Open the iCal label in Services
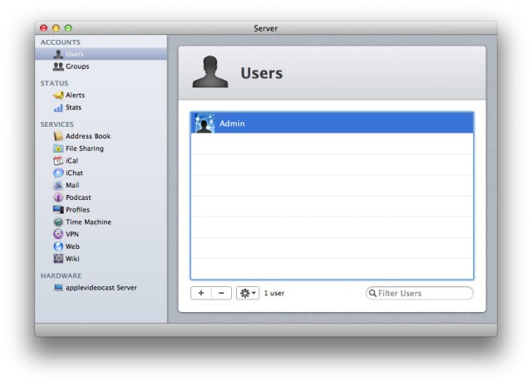The width and height of the screenshot is (532, 385). [x=72, y=160]
